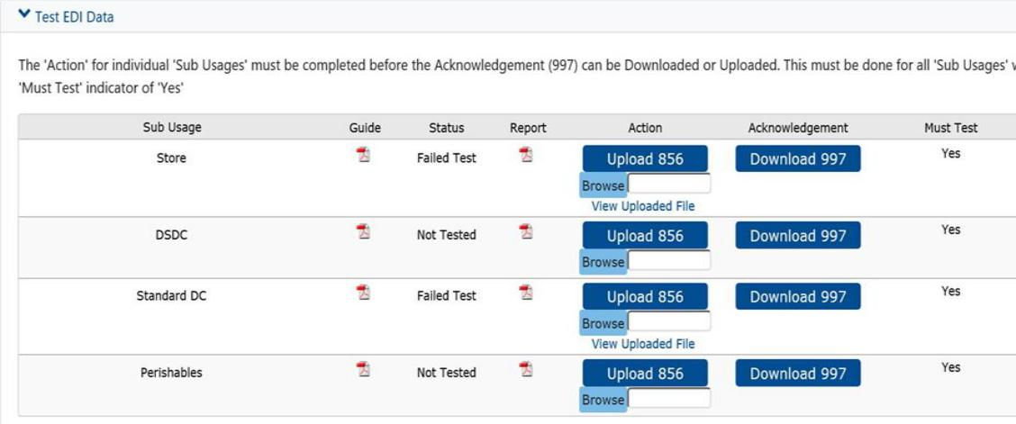The height and width of the screenshot is (424, 1016).
Task: Open the DSDC guide PDF icon
Action: pos(364,231)
